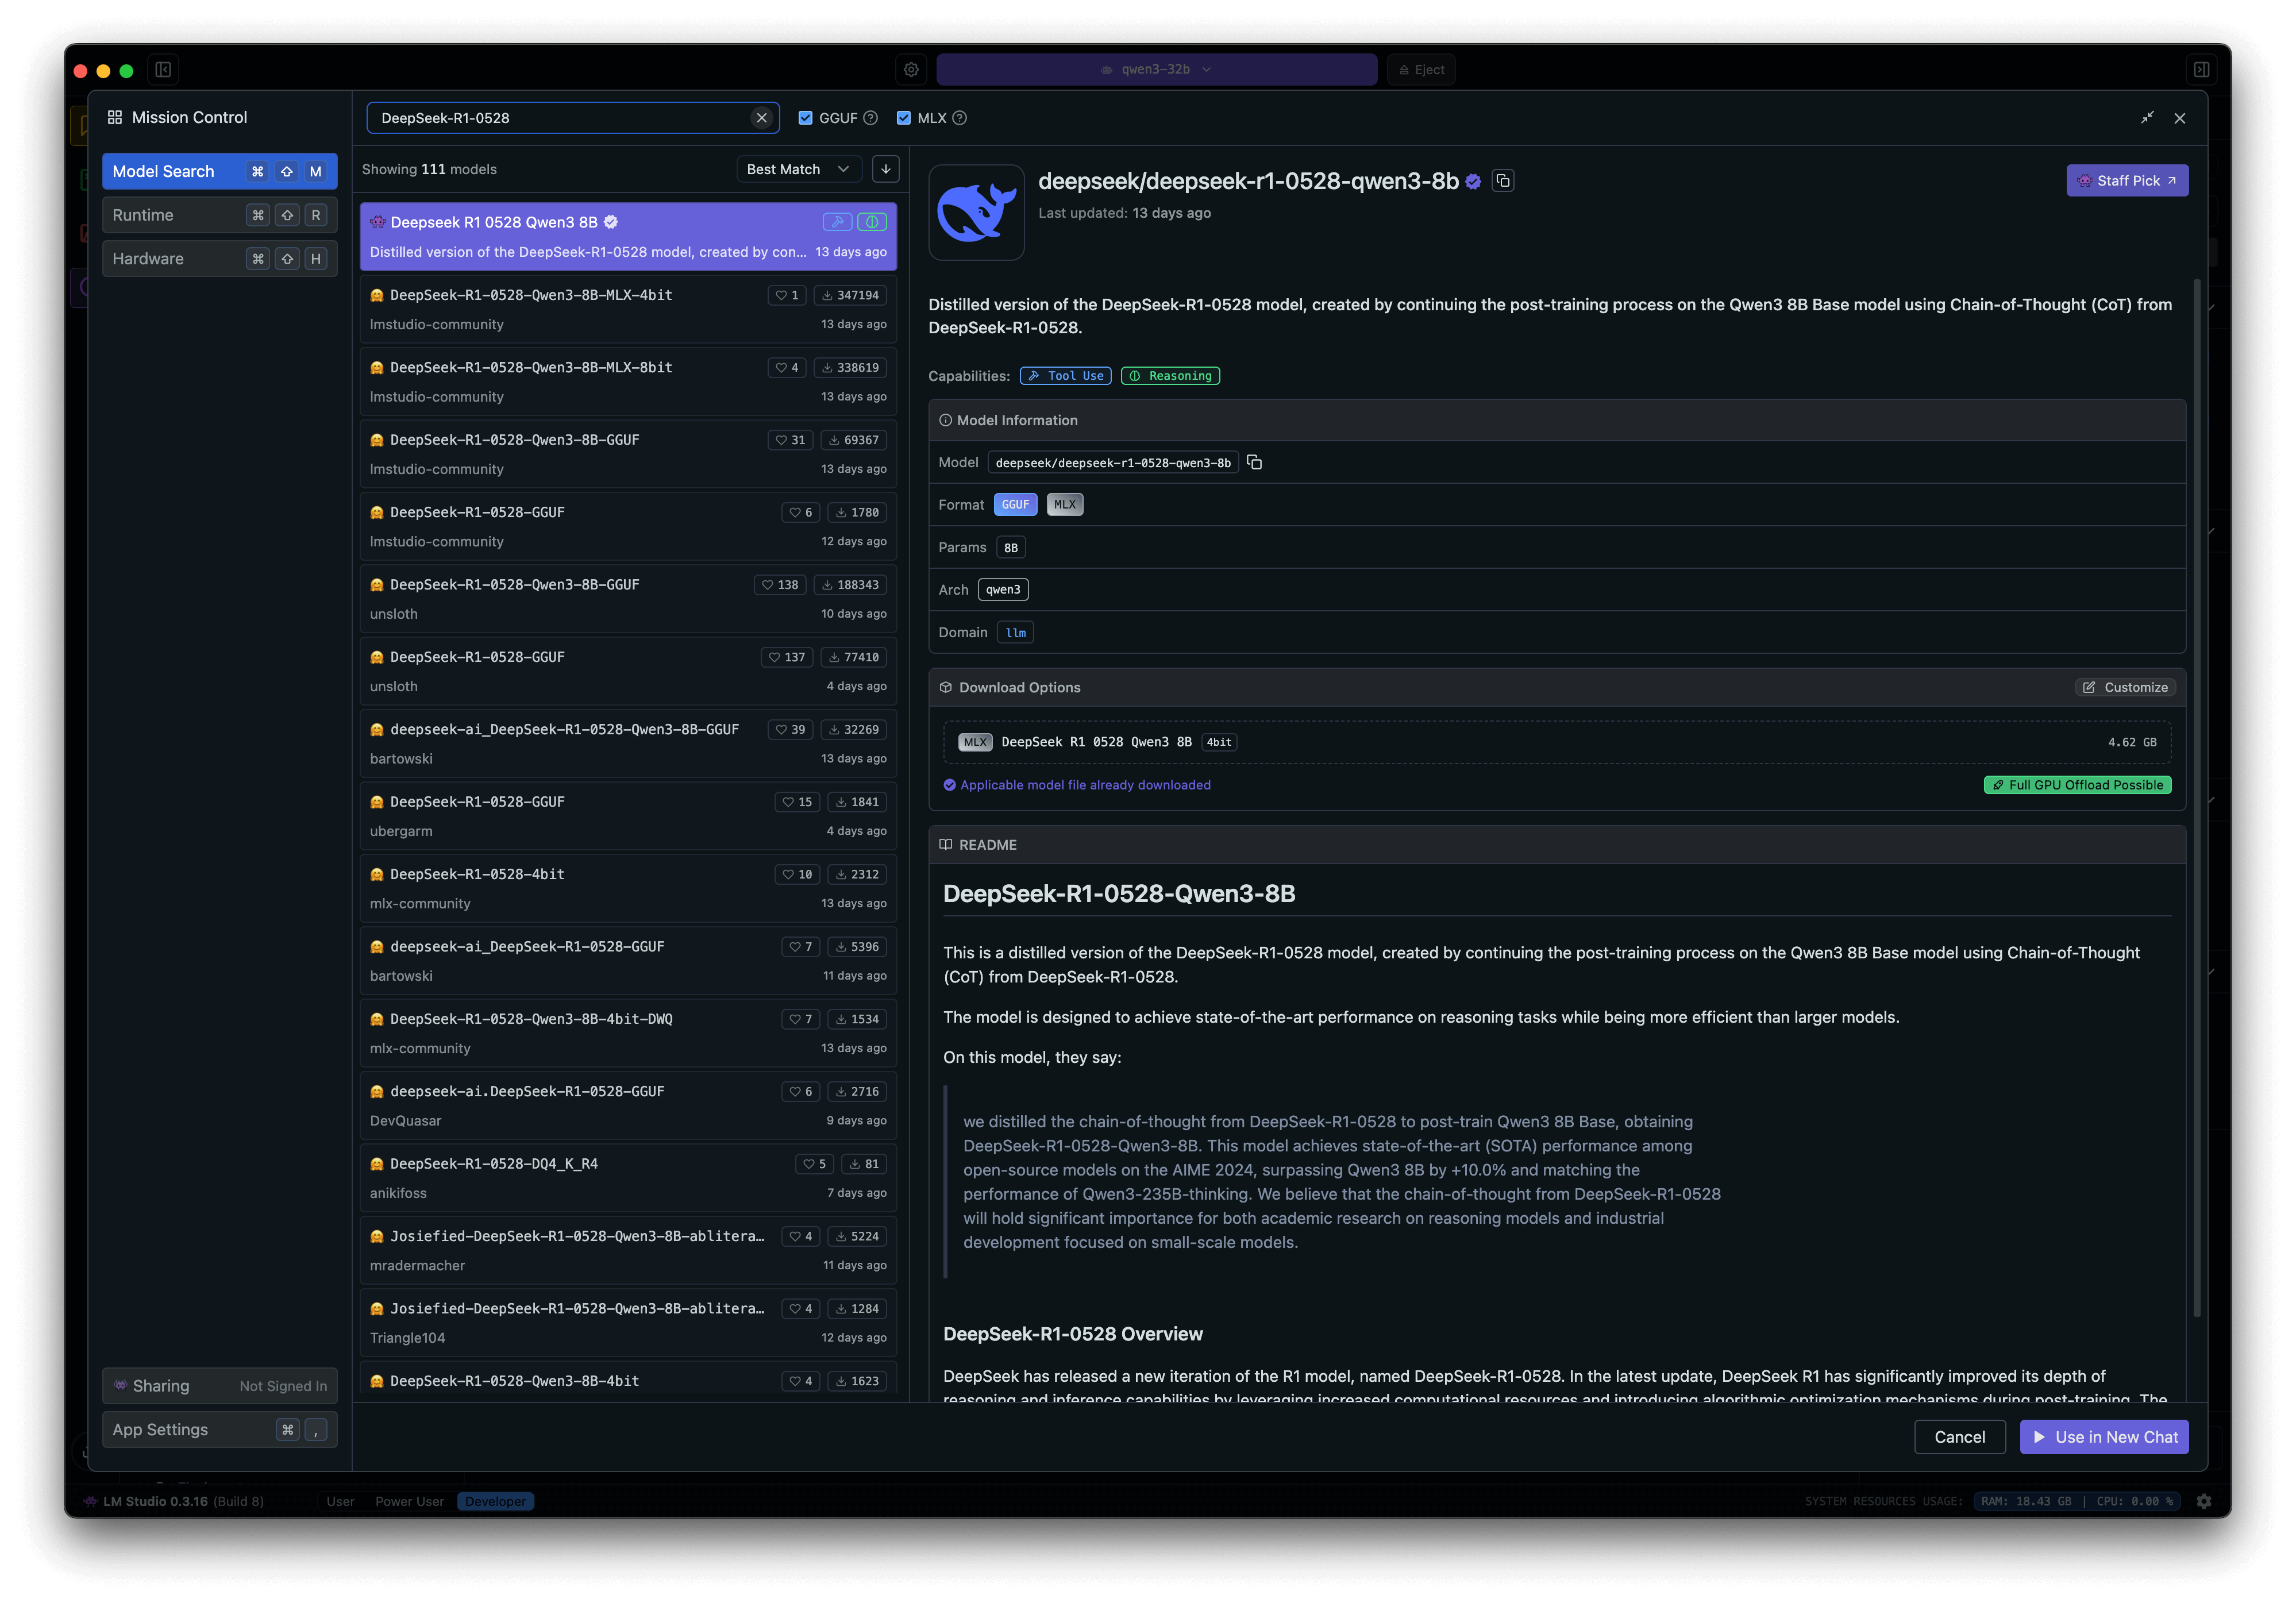Image resolution: width=2296 pixels, height=1603 pixels.
Task: Click the README section header
Action: [1557, 845]
